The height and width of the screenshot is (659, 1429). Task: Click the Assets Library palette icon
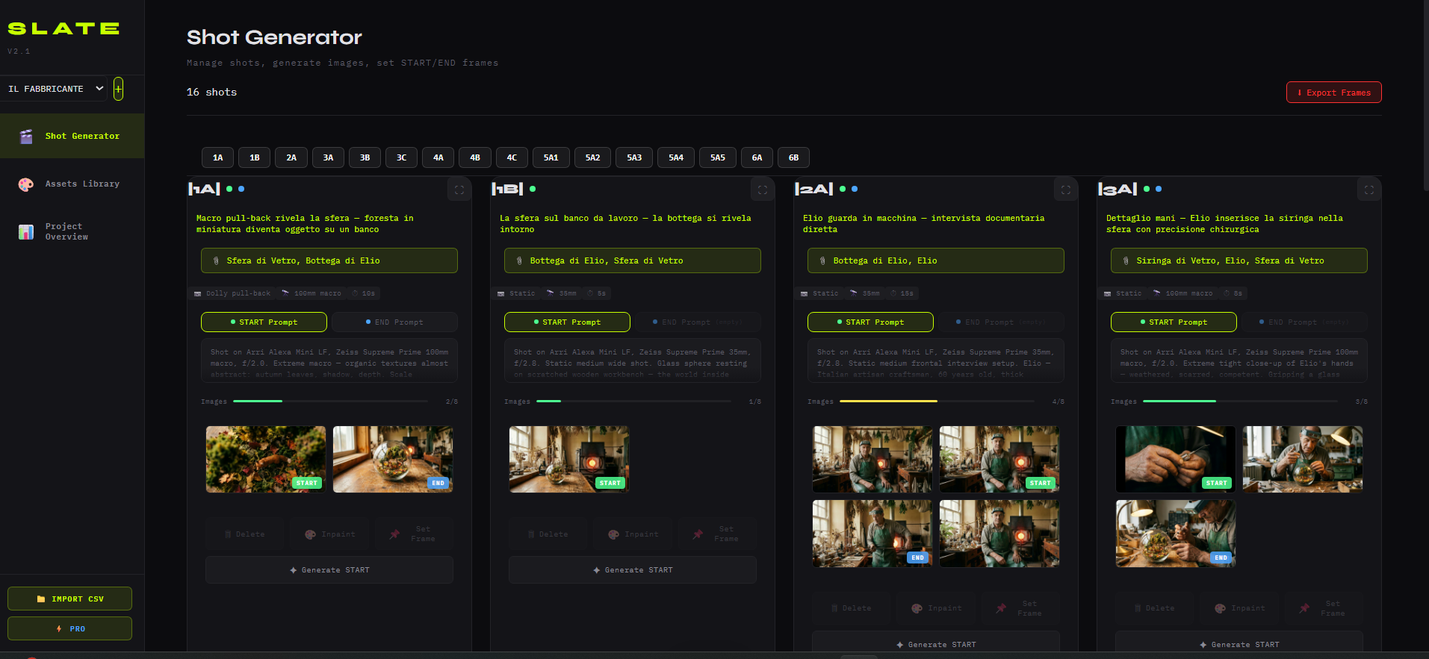tap(26, 184)
